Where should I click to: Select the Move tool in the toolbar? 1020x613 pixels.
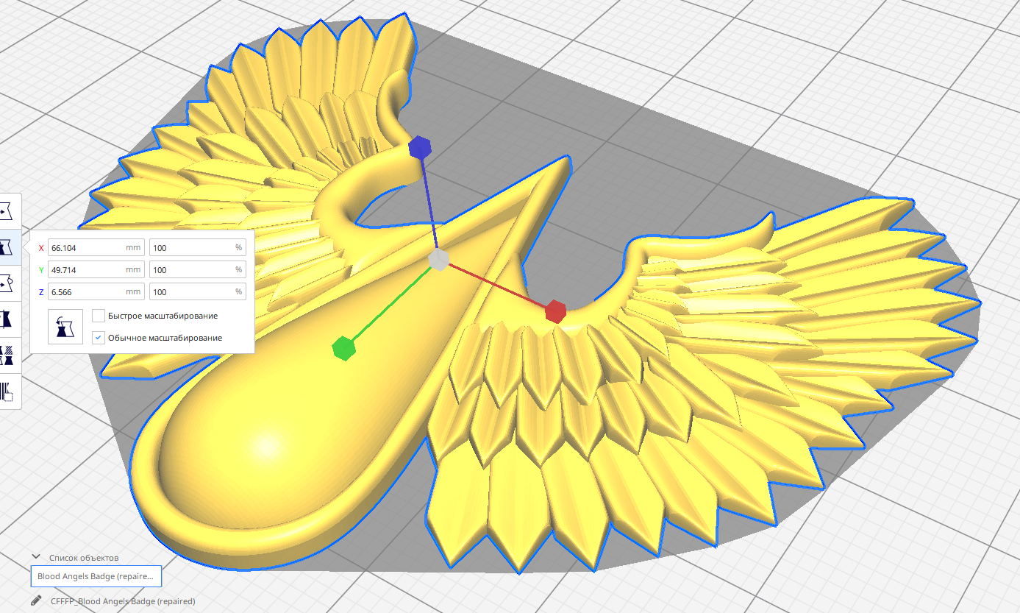tap(10, 212)
